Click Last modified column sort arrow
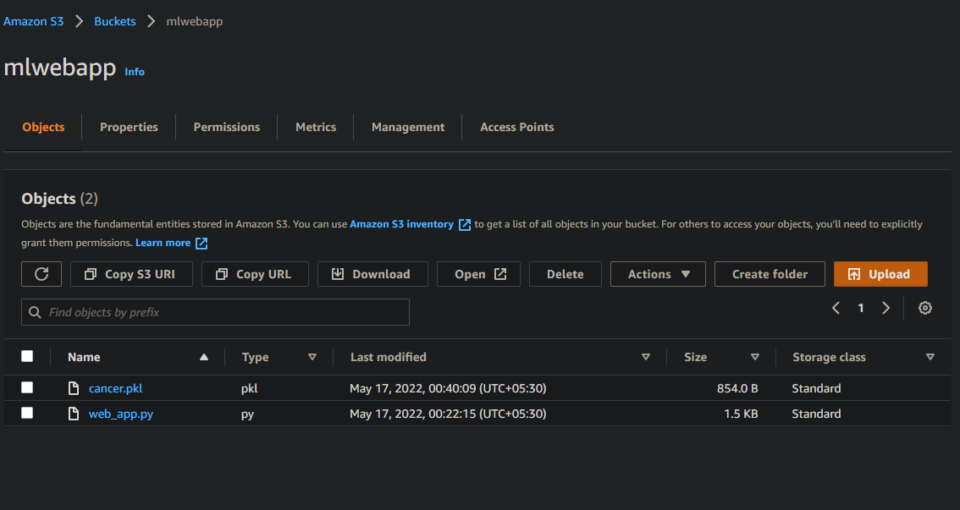Screen dimensions: 960x510 point(645,357)
